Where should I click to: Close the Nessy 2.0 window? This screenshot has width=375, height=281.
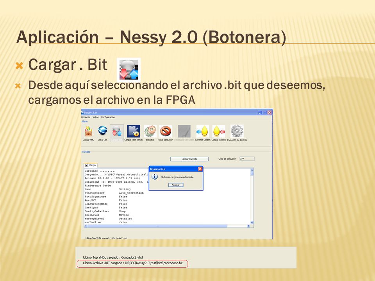(x=270, y=112)
